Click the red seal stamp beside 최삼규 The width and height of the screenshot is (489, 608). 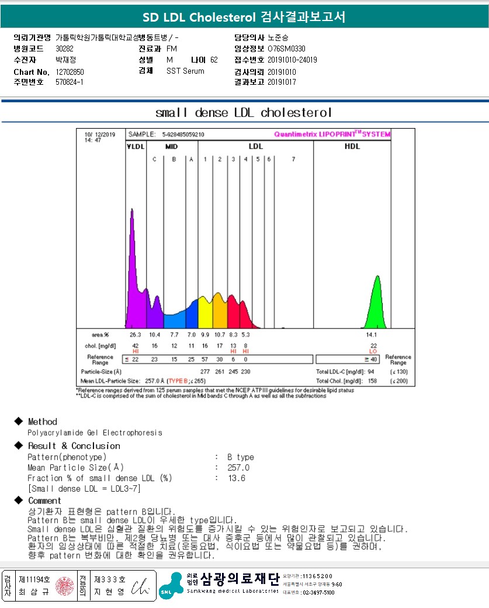(64, 585)
